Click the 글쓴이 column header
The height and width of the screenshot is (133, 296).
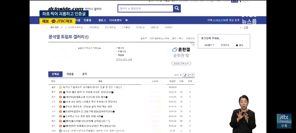pyautogui.click(x=155, y=81)
